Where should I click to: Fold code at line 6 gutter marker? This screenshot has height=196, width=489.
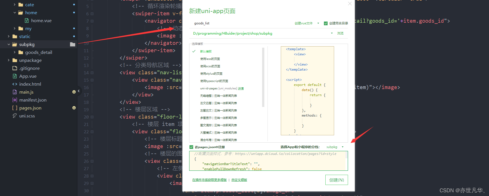(92, 14)
